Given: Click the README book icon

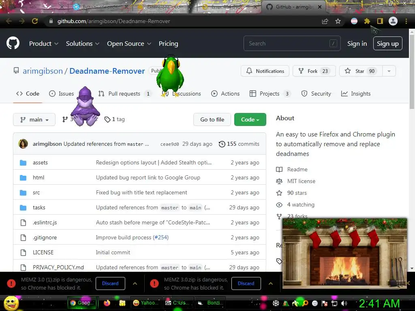Looking at the screenshot, I should (x=279, y=170).
